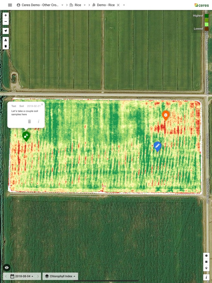This screenshot has height=283, width=212.
Task: Click the blue pencil note map pin
Action: coord(158,146)
